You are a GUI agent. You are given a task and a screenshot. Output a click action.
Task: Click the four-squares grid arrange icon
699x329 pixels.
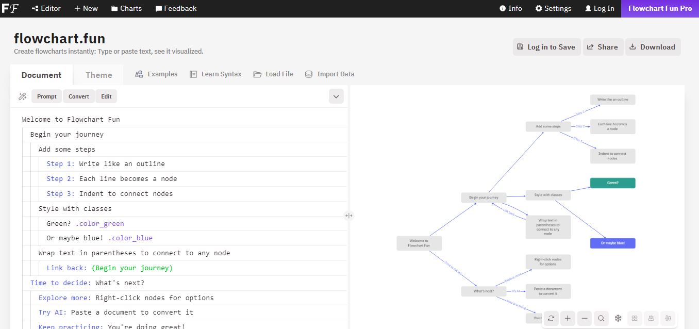(635, 319)
